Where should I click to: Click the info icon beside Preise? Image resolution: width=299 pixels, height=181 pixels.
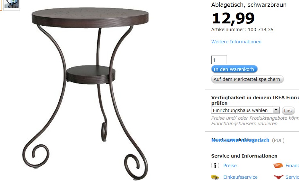tap(215, 166)
